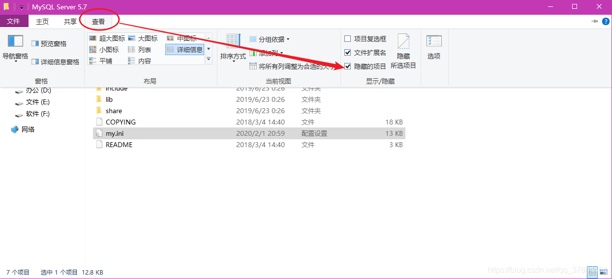
Task: Open the File (文件) tab
Action: coord(14,21)
